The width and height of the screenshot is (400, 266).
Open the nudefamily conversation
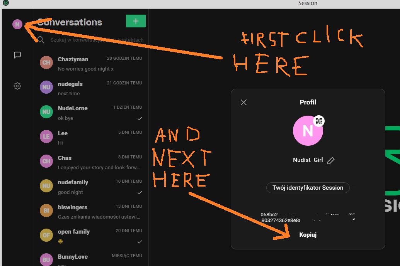pyautogui.click(x=91, y=187)
